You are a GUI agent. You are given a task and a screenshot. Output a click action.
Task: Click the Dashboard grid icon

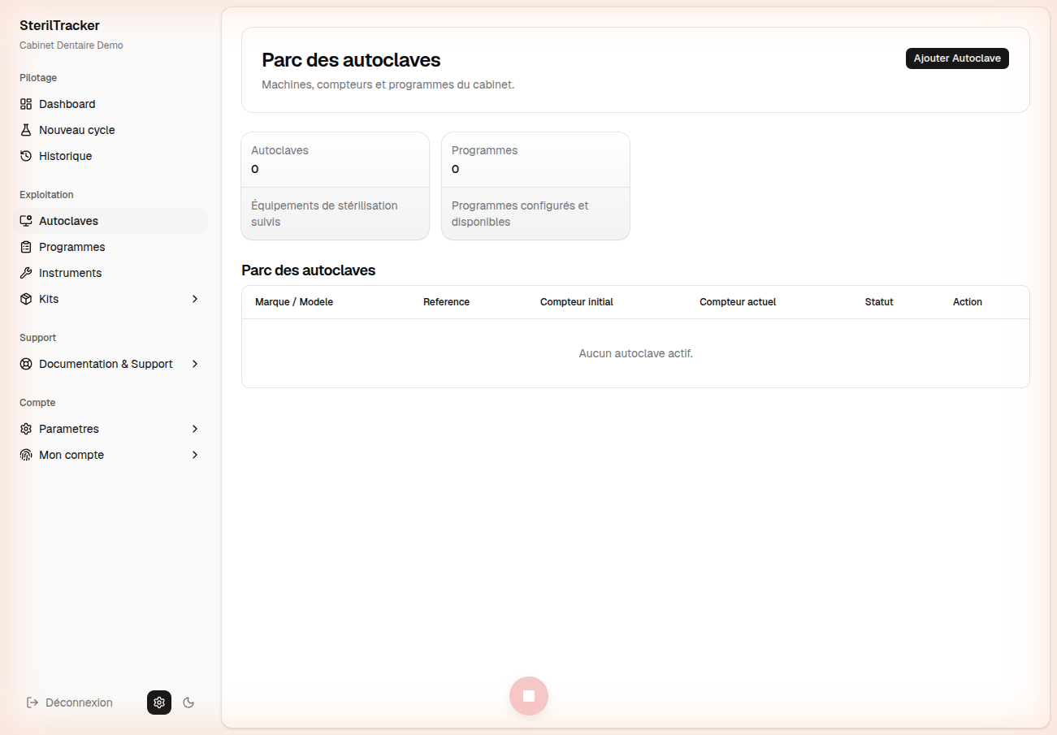[x=26, y=104]
